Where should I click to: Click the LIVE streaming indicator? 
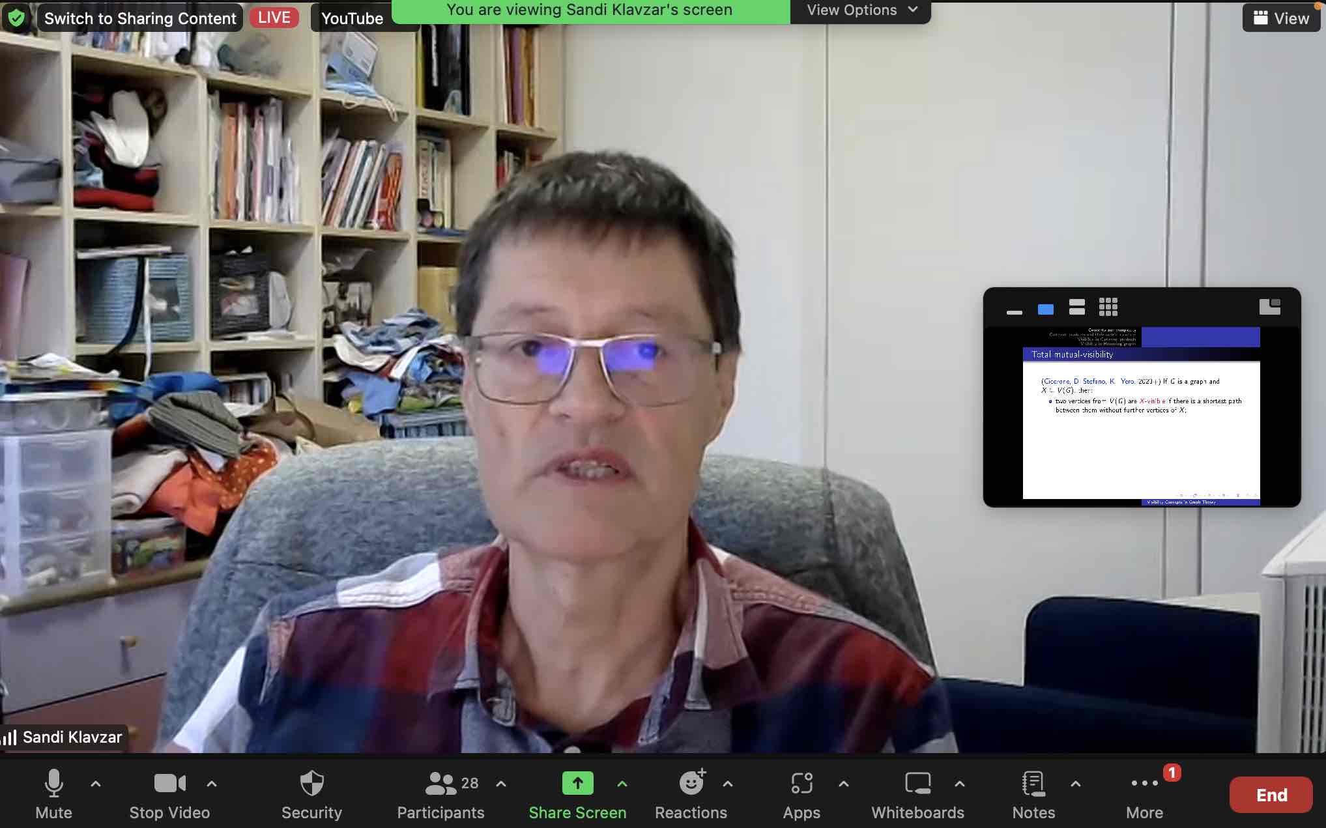click(x=274, y=18)
